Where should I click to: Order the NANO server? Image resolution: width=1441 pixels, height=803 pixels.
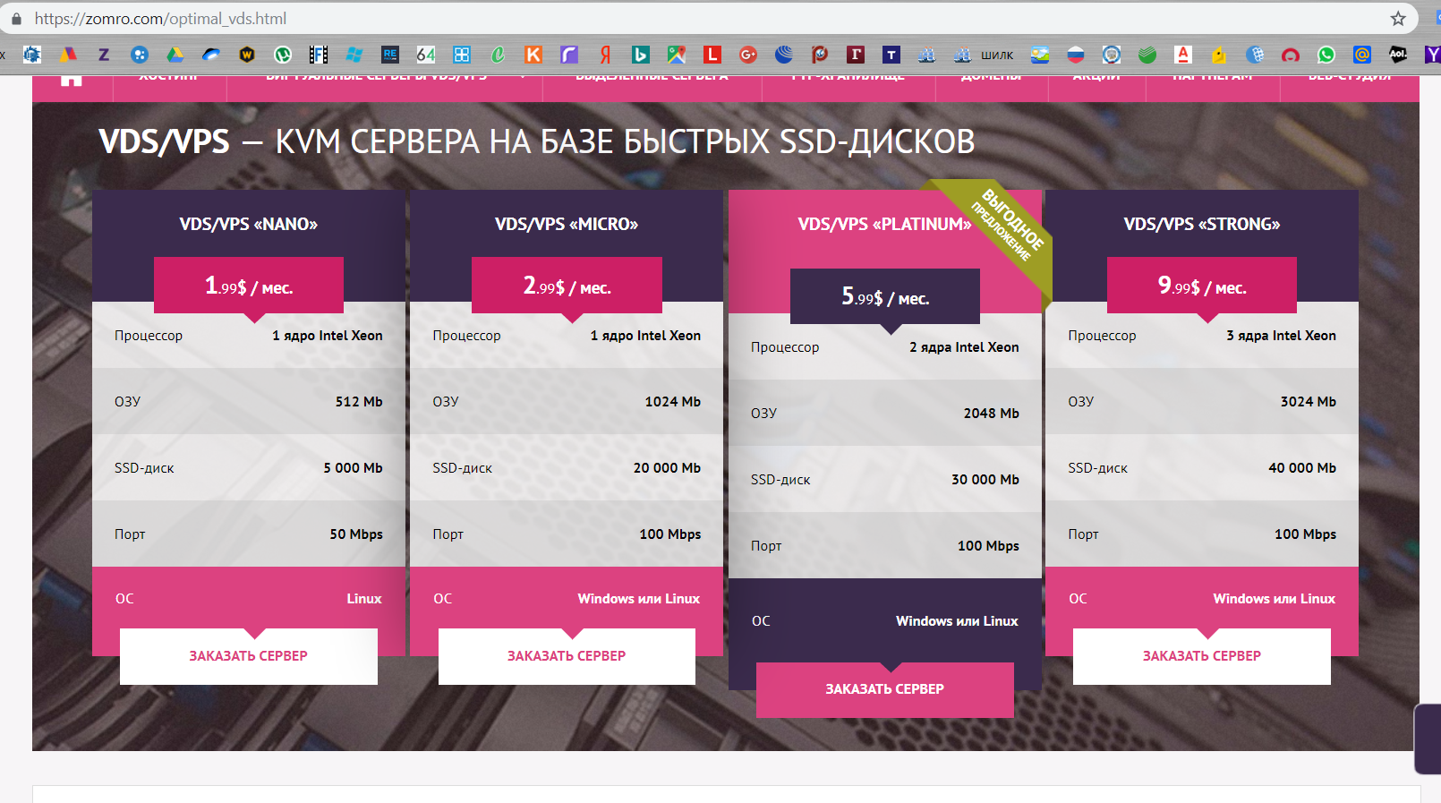249,656
